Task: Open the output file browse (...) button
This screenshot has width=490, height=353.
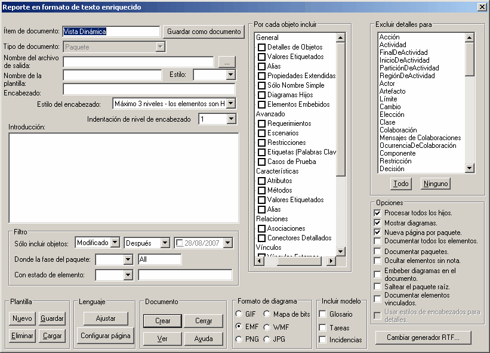Action: coord(227,62)
